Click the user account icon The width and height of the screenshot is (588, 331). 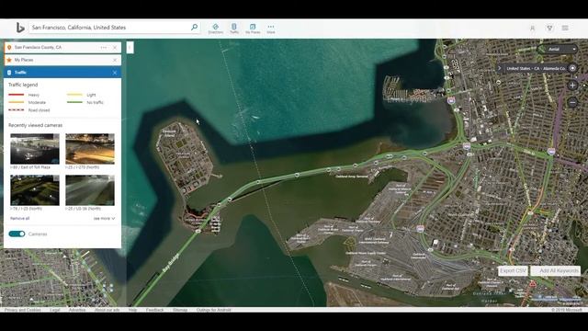point(533,29)
